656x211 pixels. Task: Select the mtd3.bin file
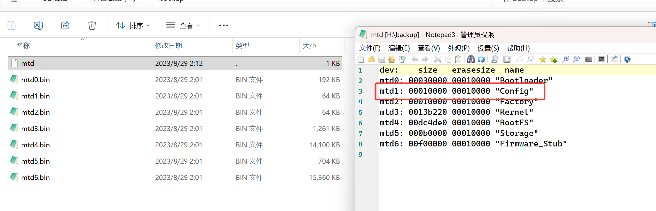tap(175, 129)
